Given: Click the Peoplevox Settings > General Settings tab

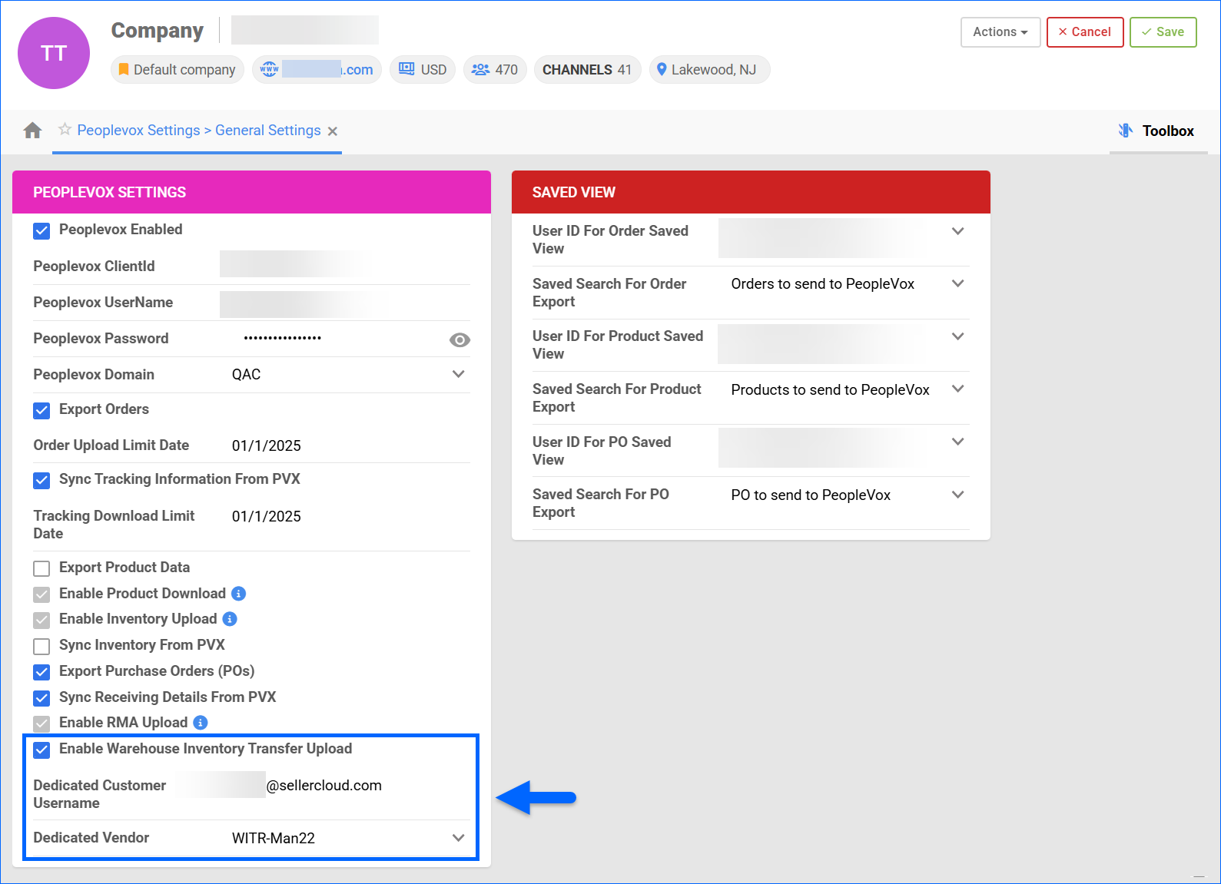Looking at the screenshot, I should tap(199, 131).
